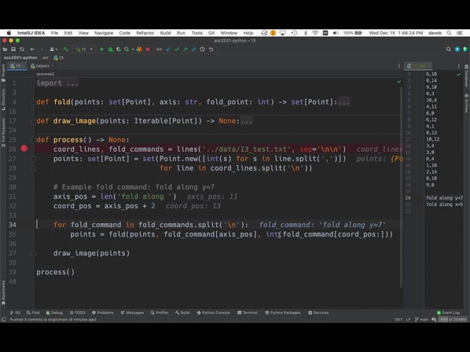Open the Debug tool window
The height and width of the screenshot is (352, 470).
tap(54, 312)
